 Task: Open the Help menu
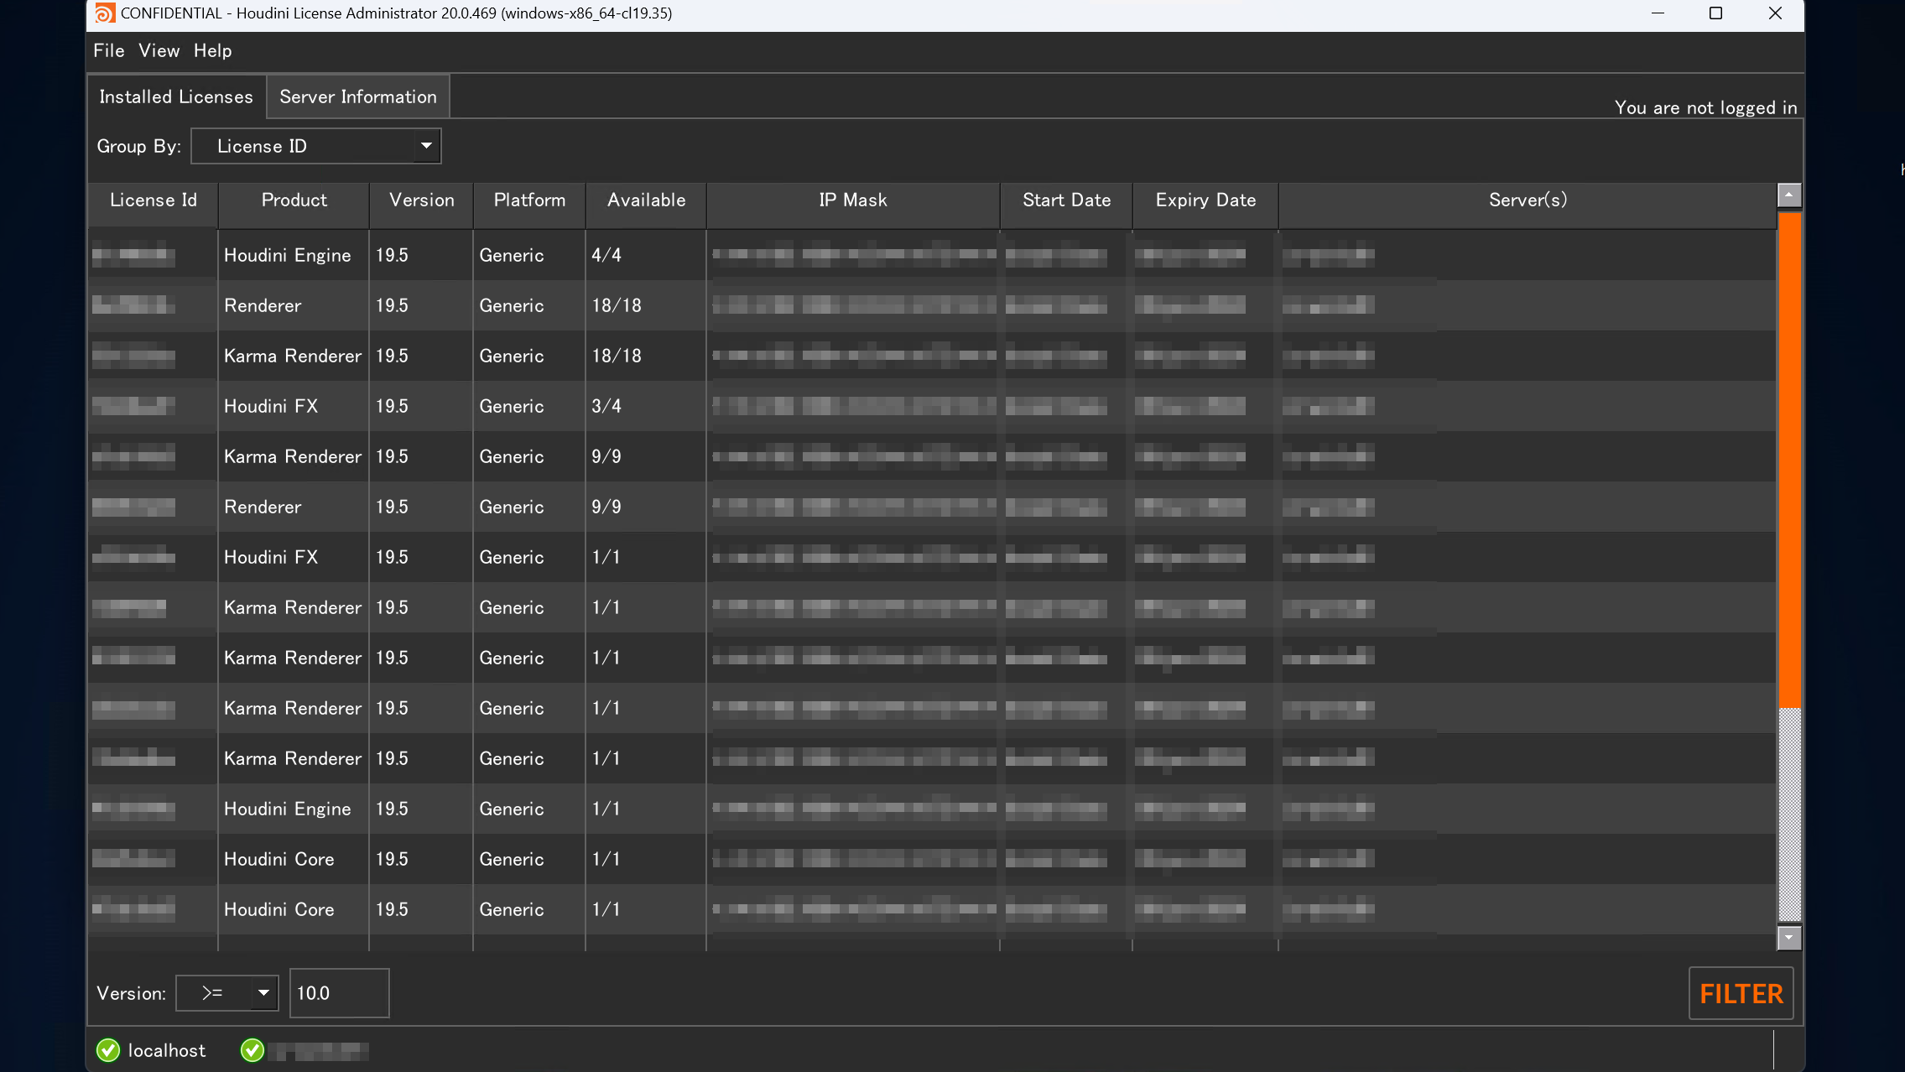(213, 50)
